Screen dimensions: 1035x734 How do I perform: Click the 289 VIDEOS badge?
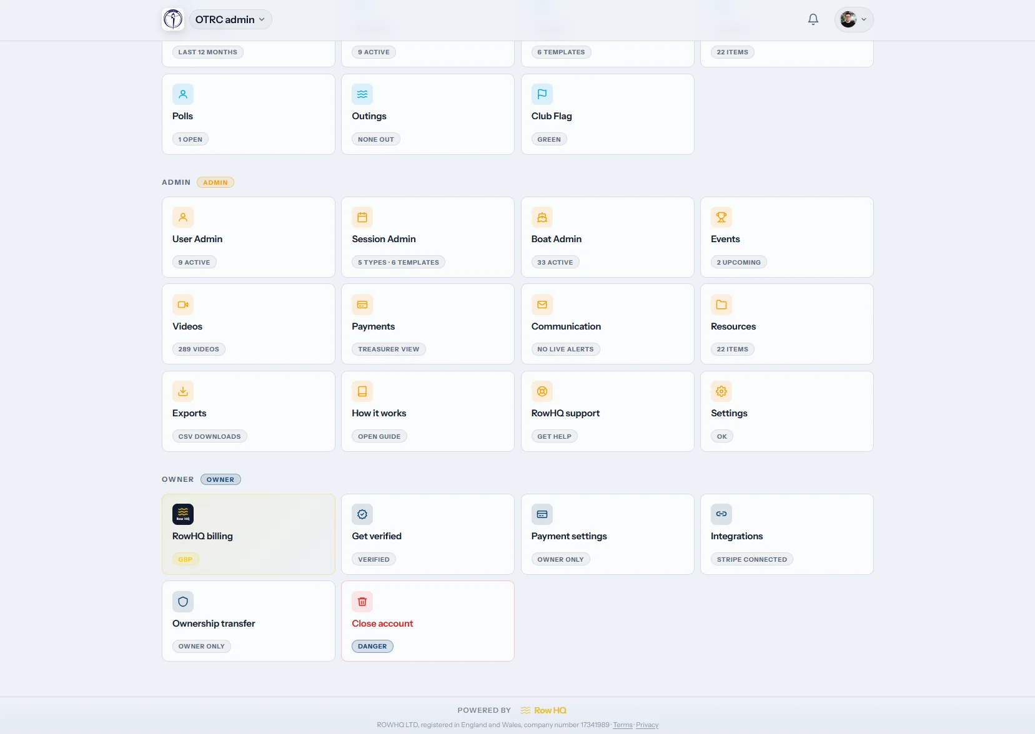pos(199,350)
